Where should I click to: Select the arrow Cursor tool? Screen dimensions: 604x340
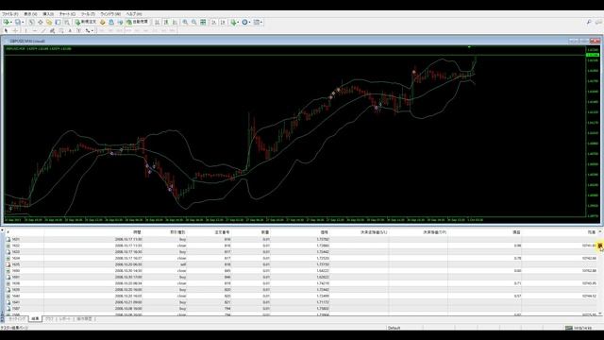pos(7,30)
